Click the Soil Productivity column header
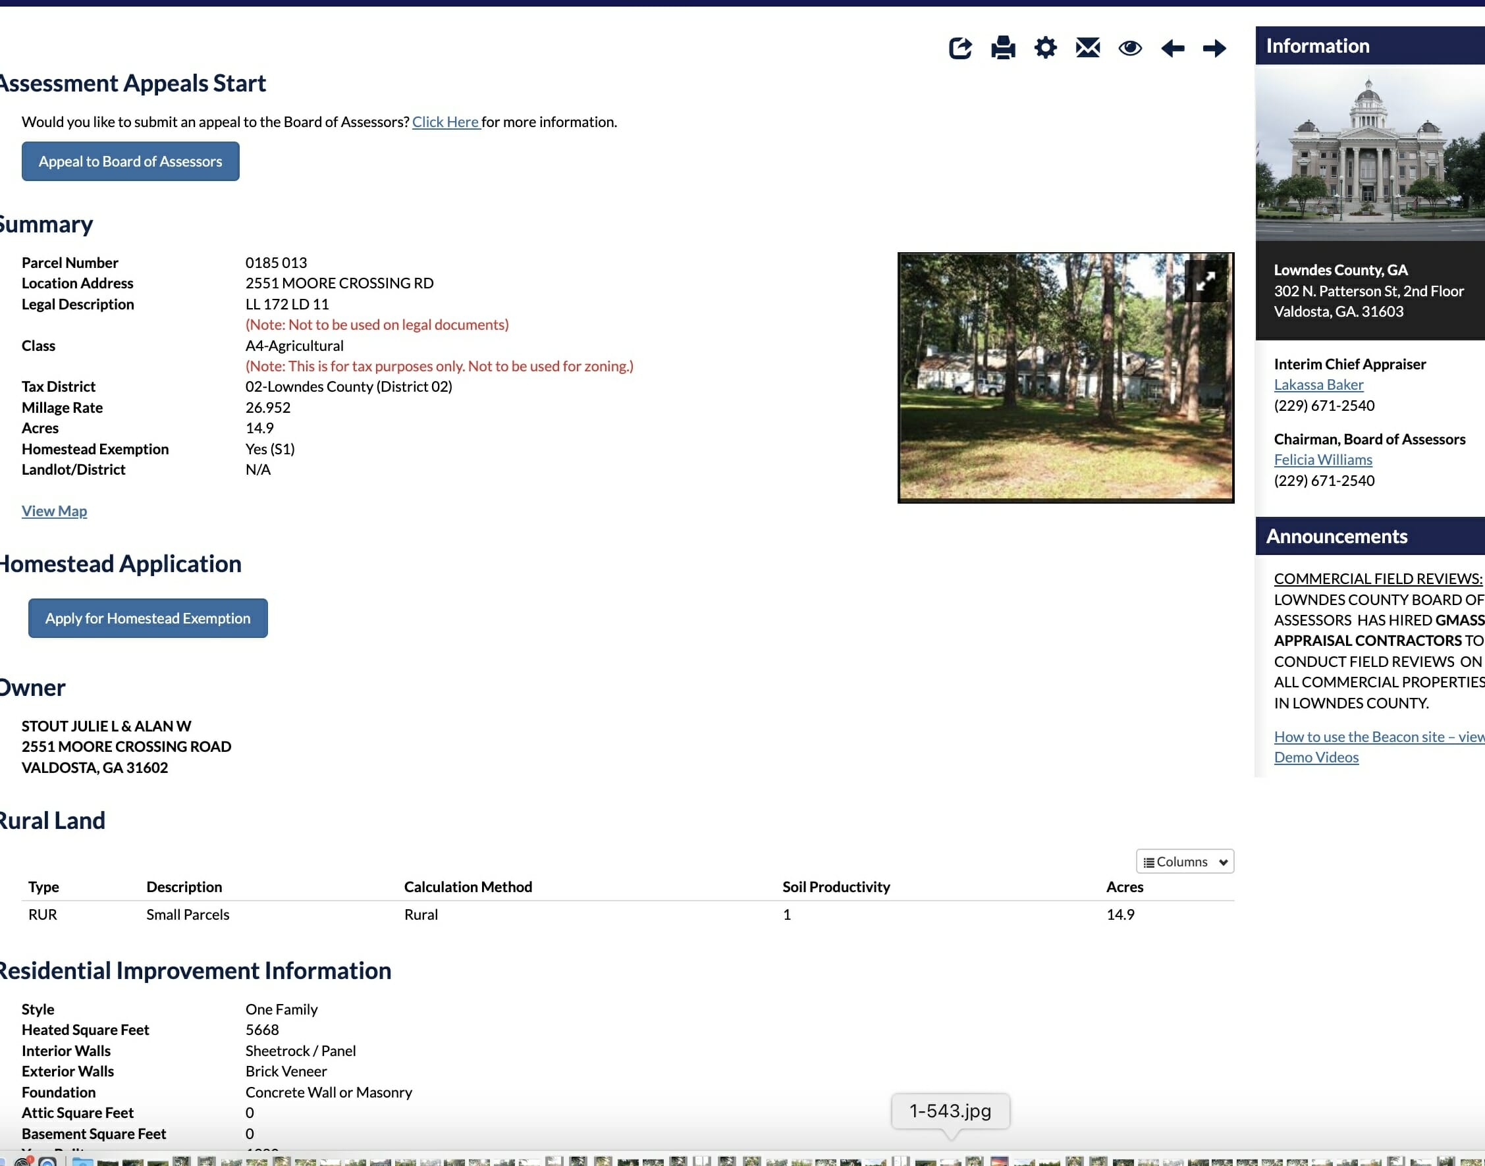Image resolution: width=1485 pixels, height=1166 pixels. 836,887
